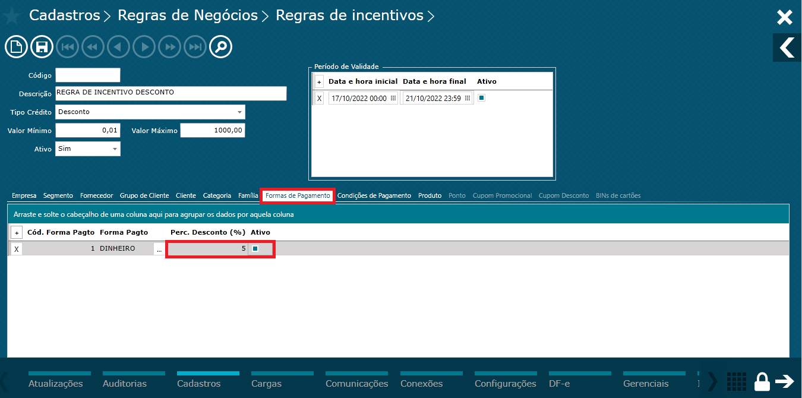Click the Cód. Forma Pagto column header
Viewport: 802px width, 398px height.
tap(61, 232)
